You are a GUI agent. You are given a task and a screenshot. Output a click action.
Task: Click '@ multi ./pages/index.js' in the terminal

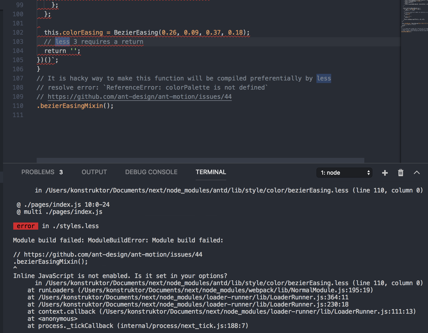60,212
